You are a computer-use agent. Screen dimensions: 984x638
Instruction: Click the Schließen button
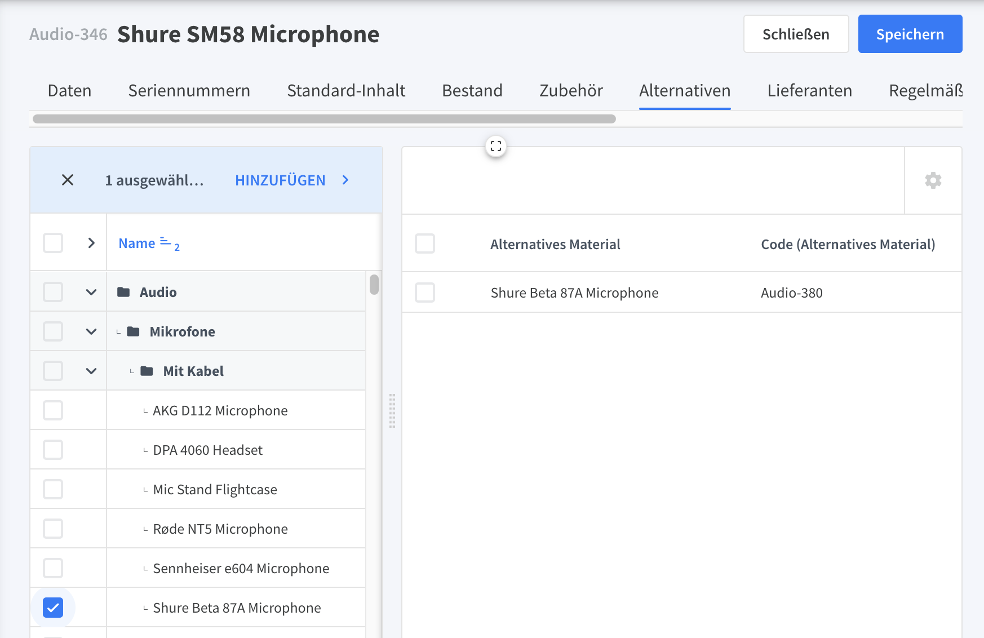pyautogui.click(x=796, y=34)
